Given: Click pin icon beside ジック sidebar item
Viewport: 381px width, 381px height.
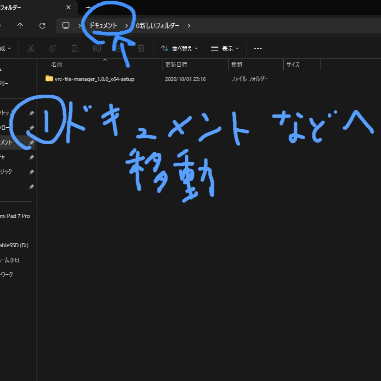Looking at the screenshot, I should point(32,172).
